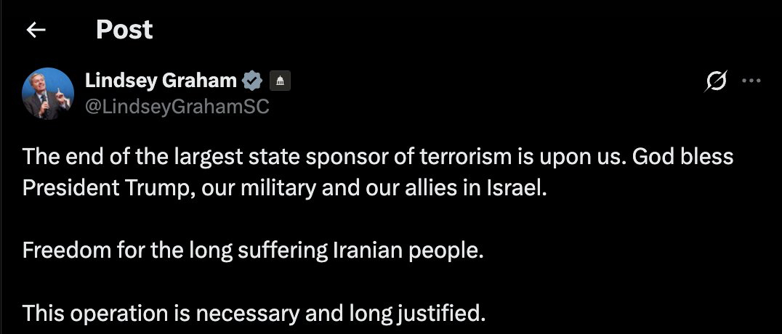
Task: Open the three-dot More options menu
Action: click(750, 81)
